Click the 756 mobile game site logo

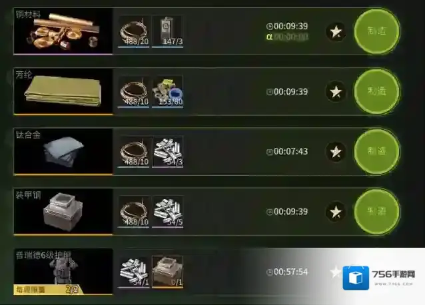(379, 278)
